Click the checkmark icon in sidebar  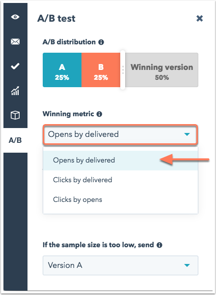point(15,66)
